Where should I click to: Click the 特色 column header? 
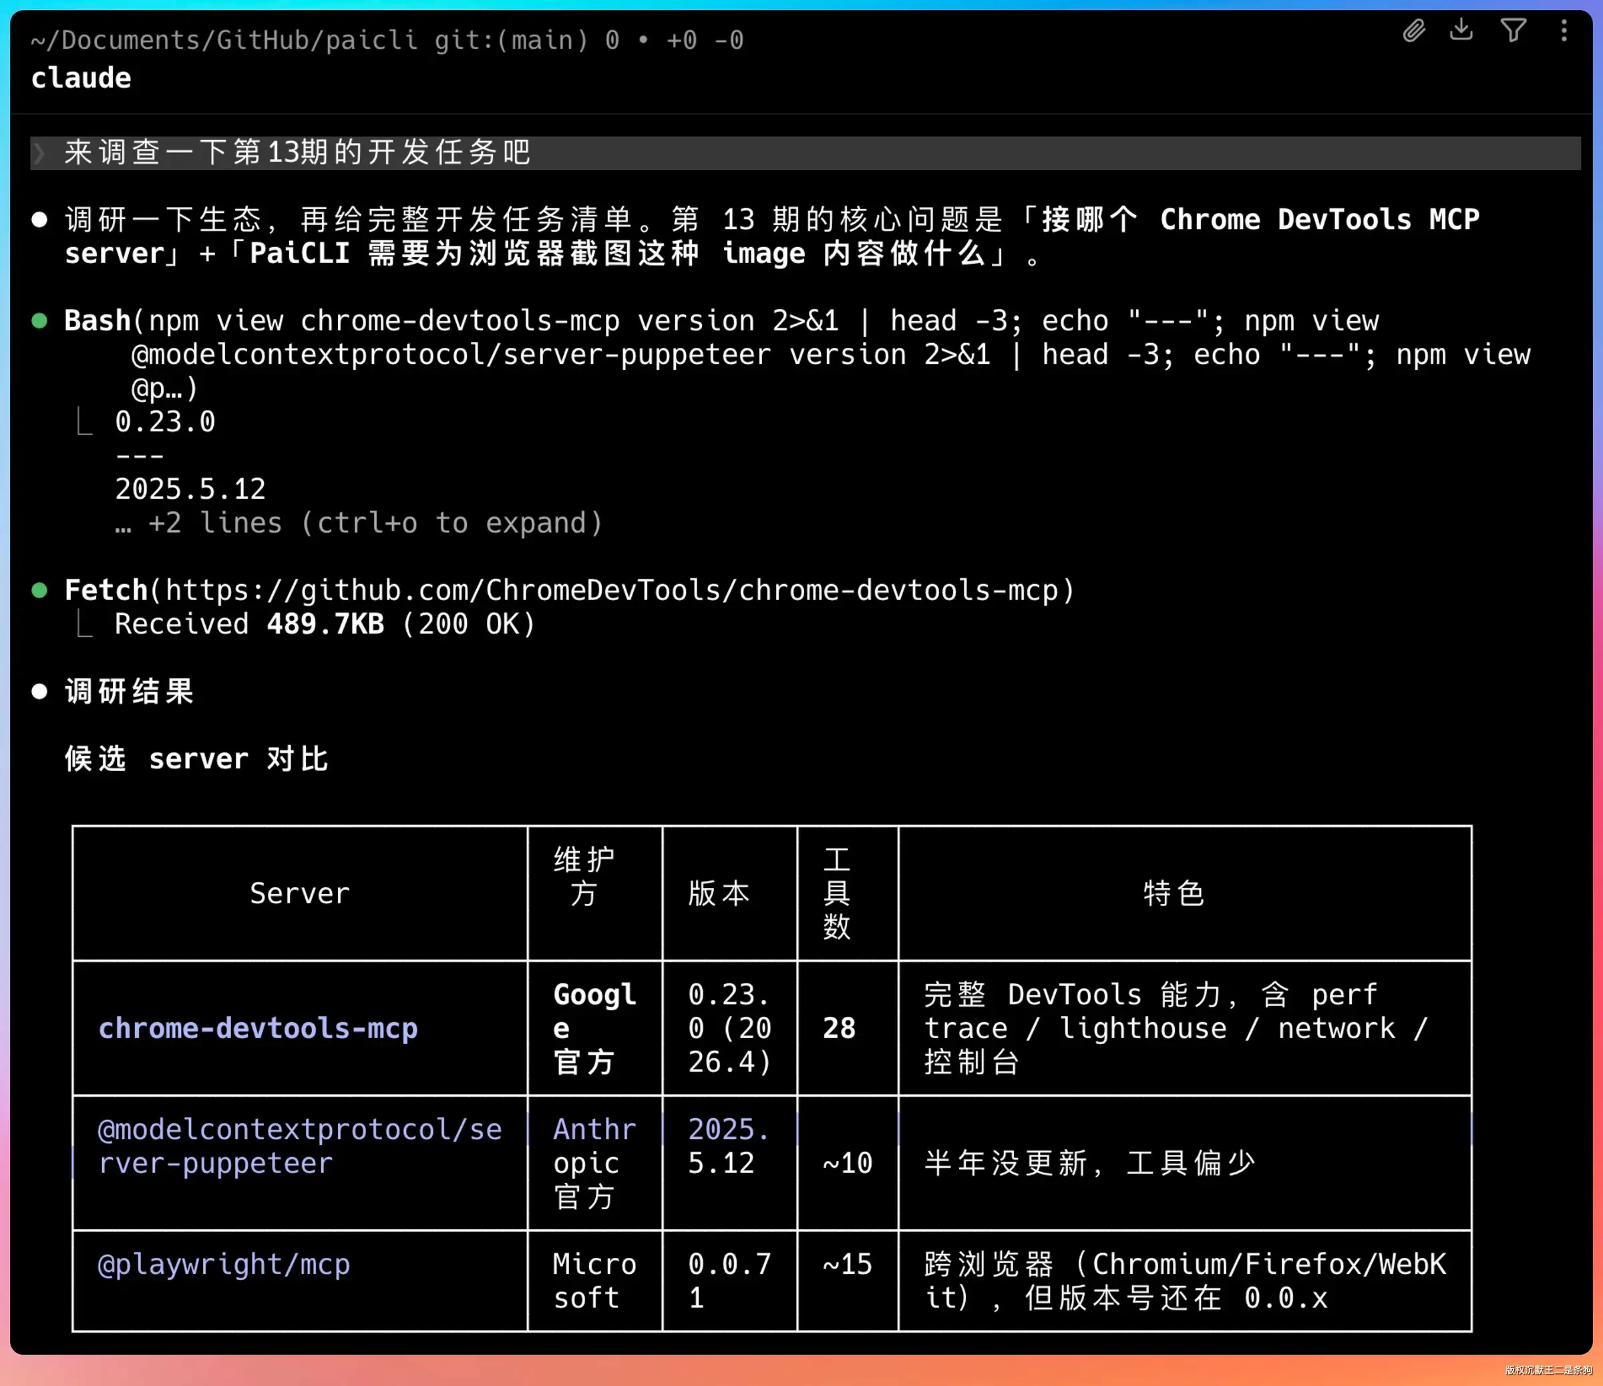(x=1174, y=893)
